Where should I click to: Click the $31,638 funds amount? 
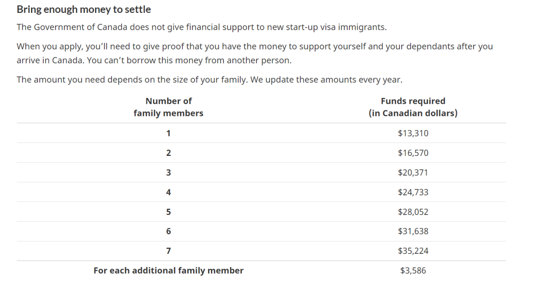point(413,232)
